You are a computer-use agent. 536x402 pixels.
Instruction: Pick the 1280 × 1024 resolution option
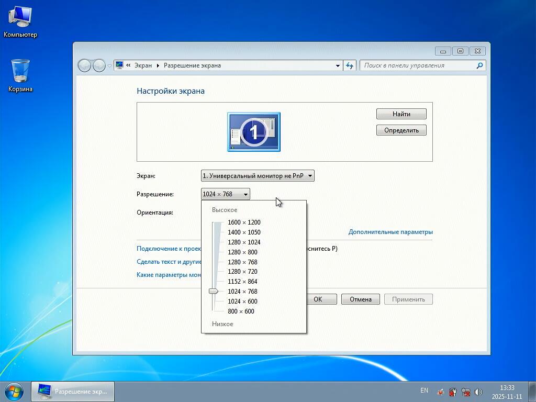point(244,242)
